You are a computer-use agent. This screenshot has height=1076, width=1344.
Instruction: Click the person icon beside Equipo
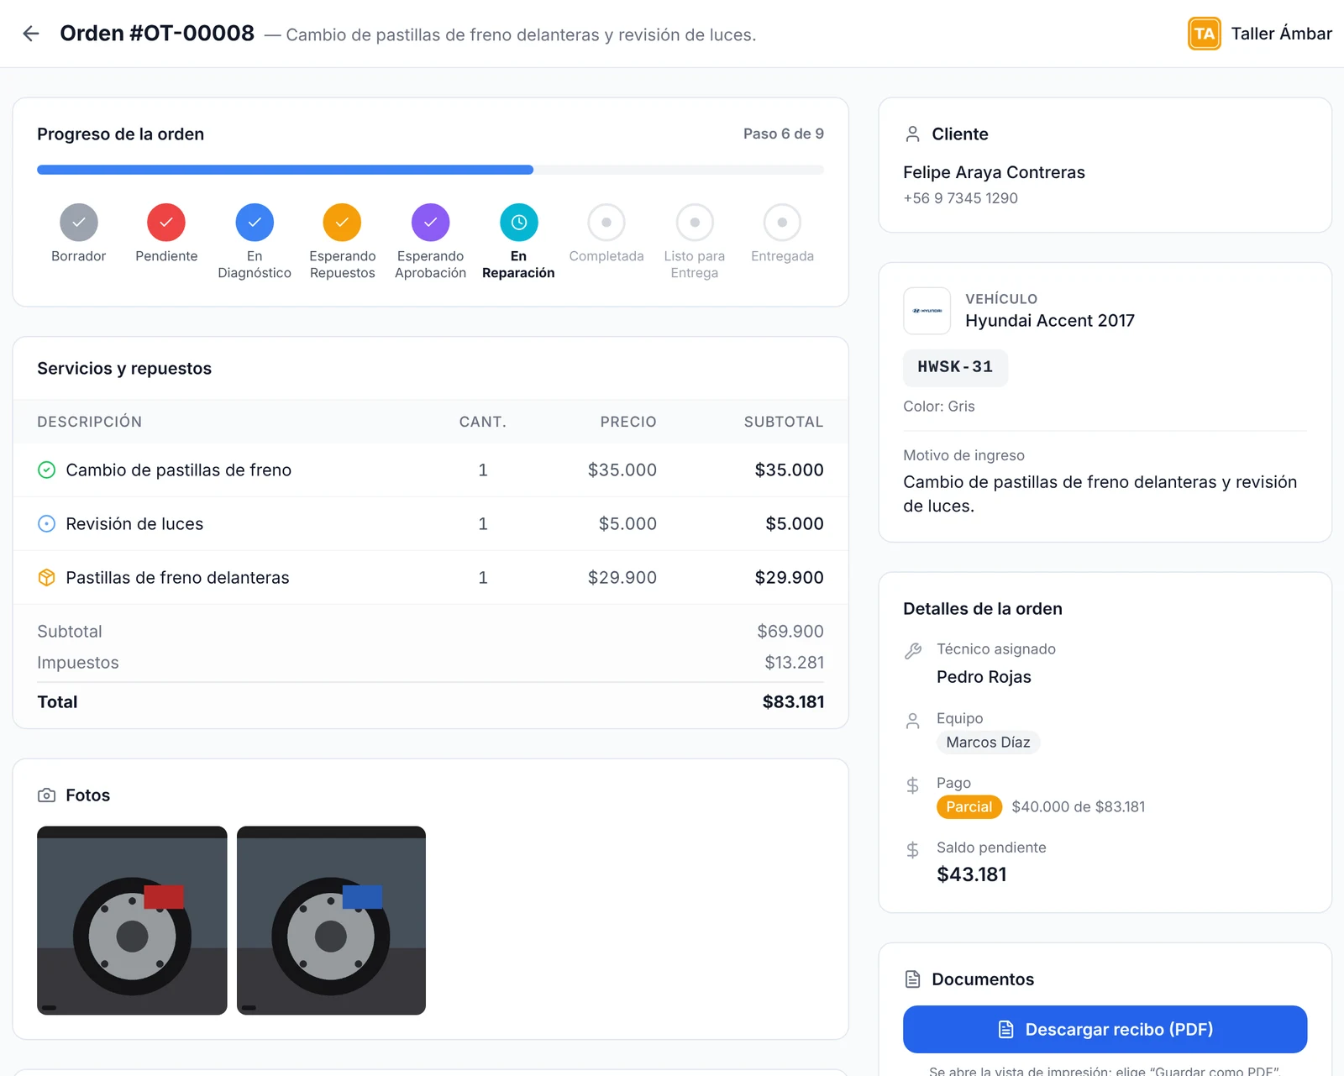[913, 721]
